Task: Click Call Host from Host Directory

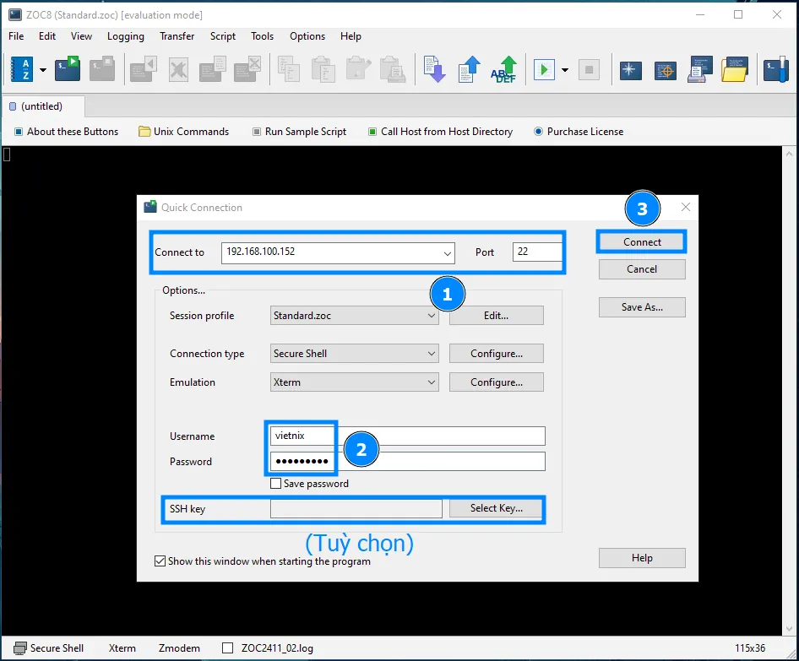Action: [x=441, y=132]
